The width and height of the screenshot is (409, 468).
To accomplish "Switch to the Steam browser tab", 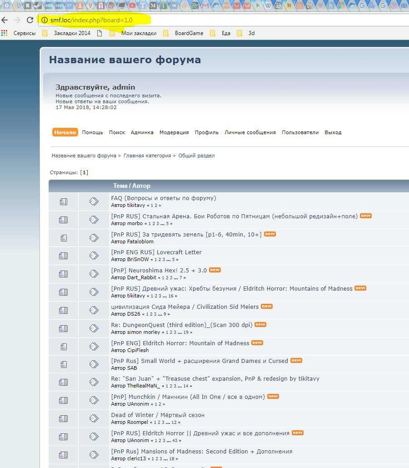I will (x=38, y=5).
